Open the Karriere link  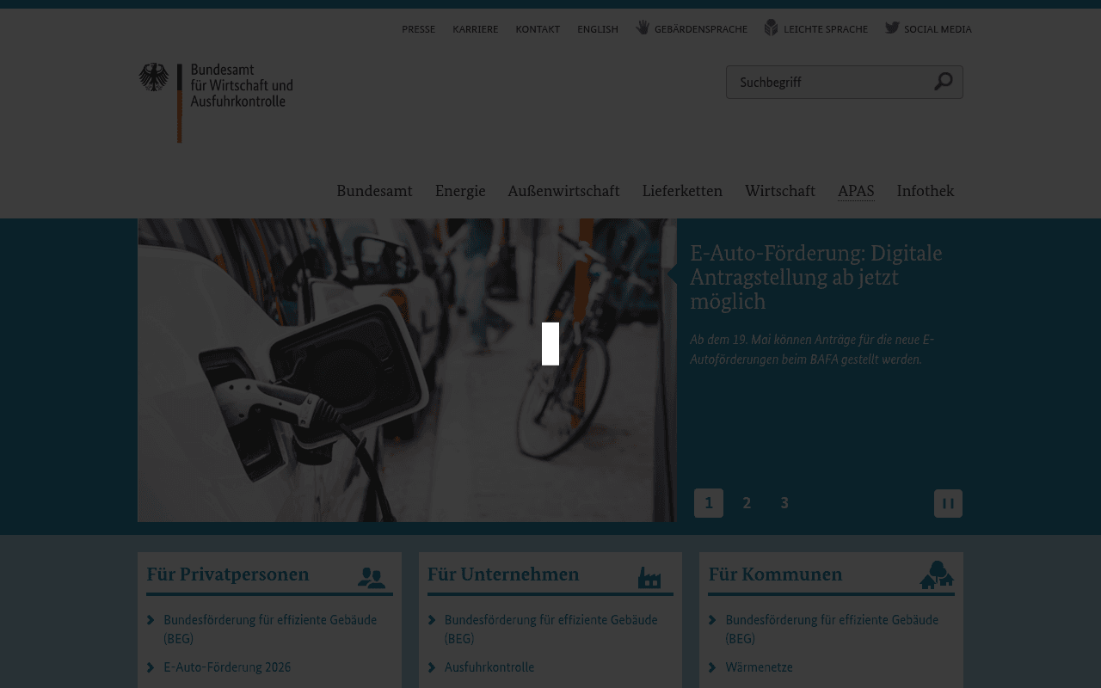(x=476, y=29)
